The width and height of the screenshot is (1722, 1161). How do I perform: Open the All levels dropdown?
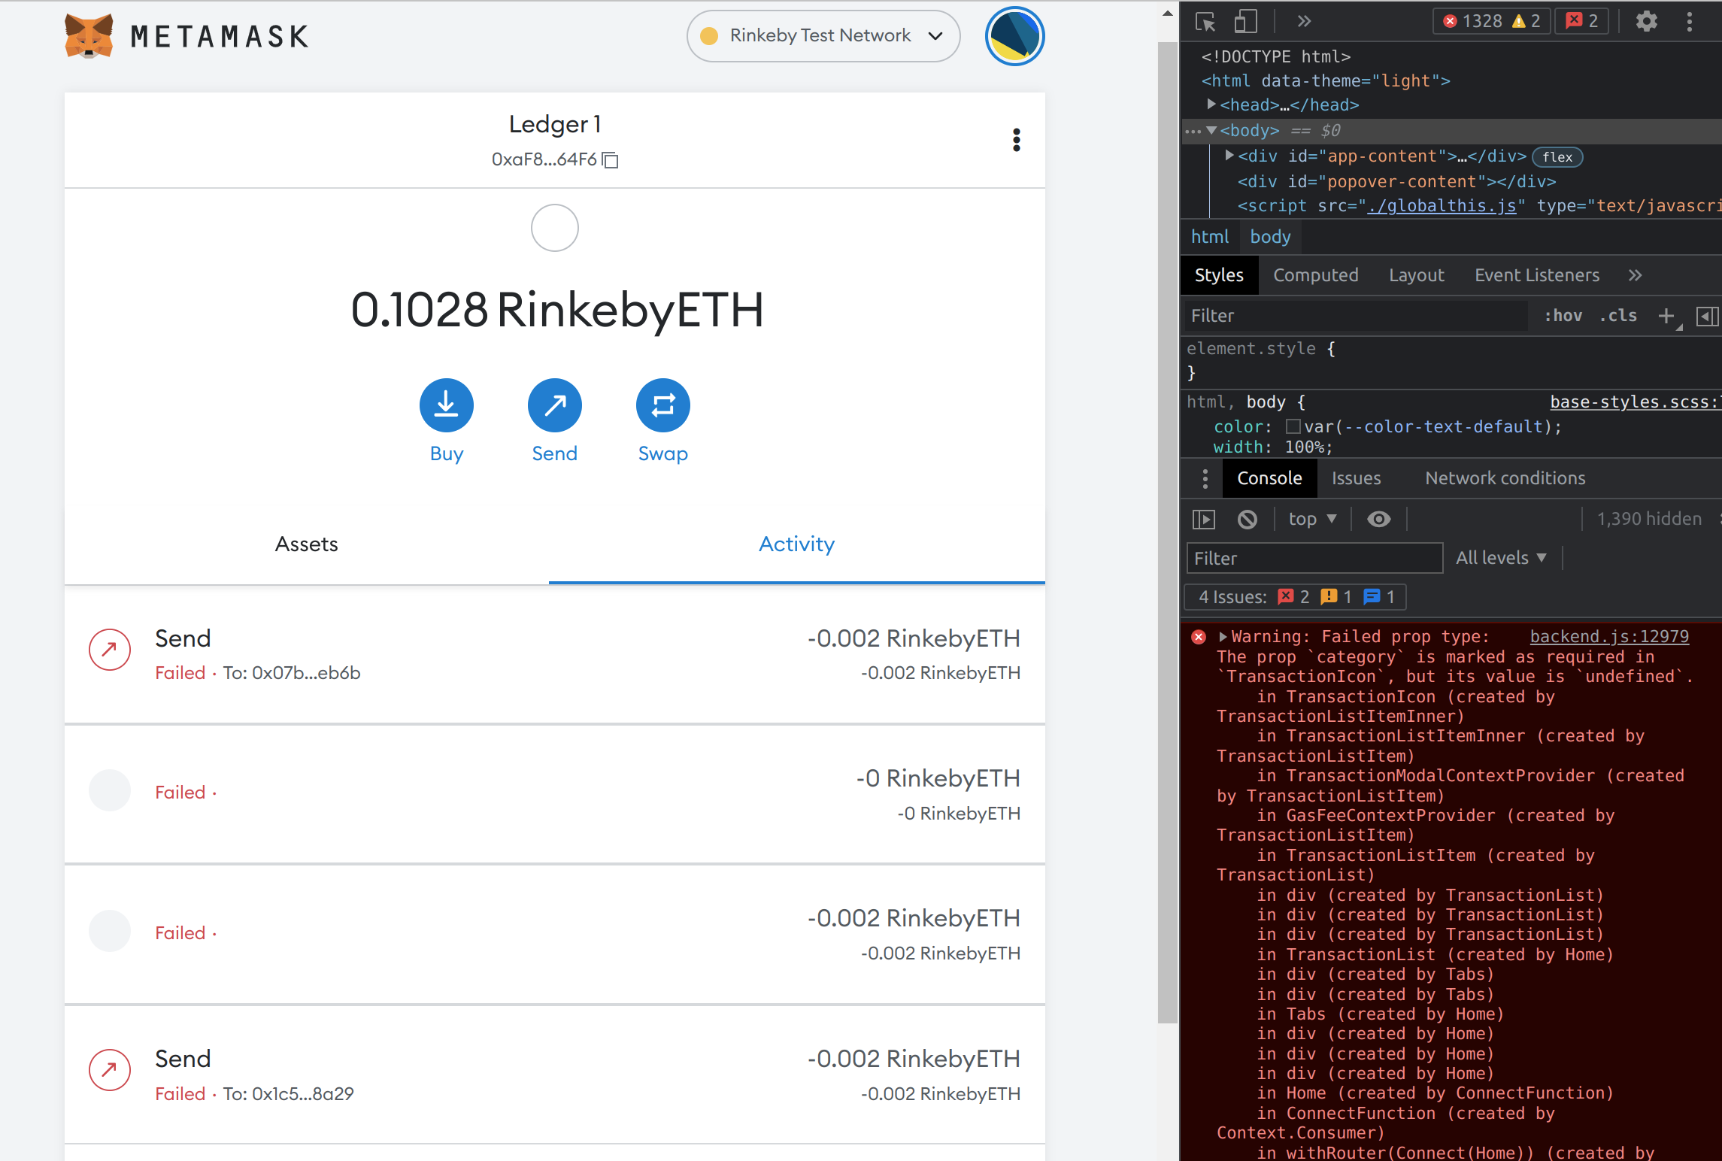(x=1501, y=557)
